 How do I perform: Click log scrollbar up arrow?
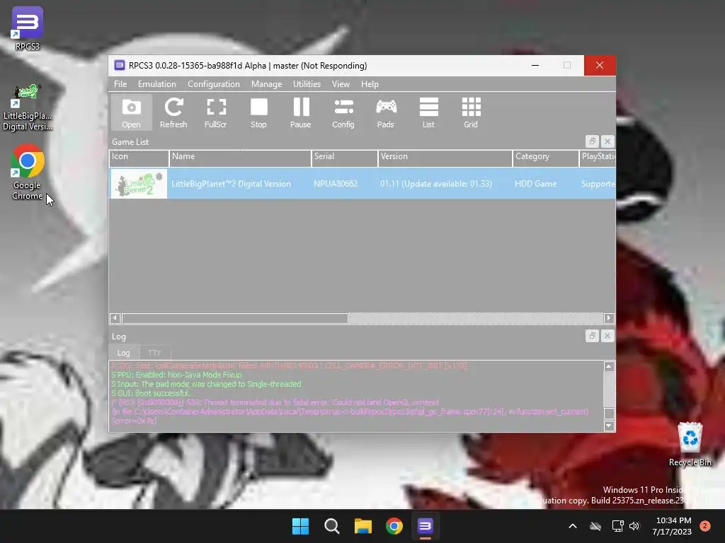tap(609, 366)
